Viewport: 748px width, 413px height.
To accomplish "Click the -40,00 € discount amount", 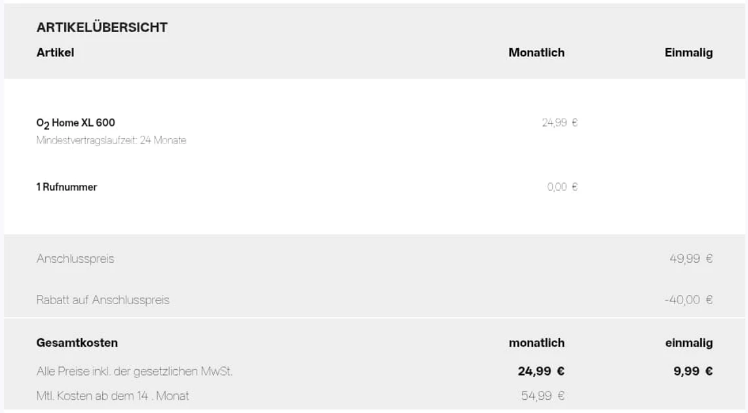I will 688,300.
